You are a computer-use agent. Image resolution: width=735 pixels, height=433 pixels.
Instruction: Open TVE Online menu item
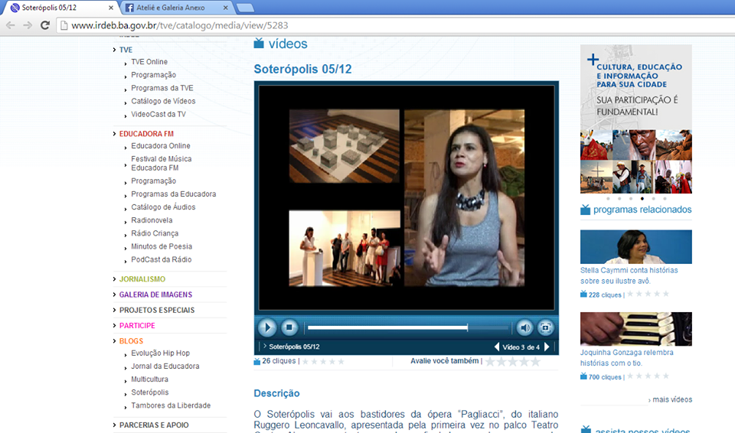coord(149,62)
